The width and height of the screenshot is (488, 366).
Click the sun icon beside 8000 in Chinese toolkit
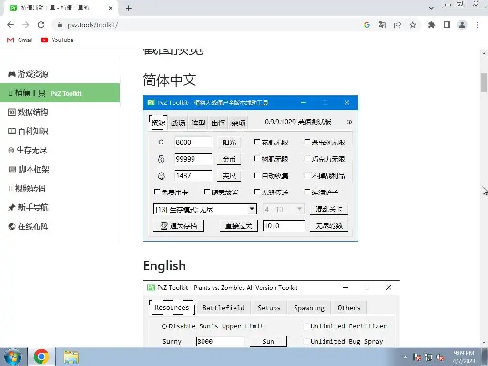161,142
